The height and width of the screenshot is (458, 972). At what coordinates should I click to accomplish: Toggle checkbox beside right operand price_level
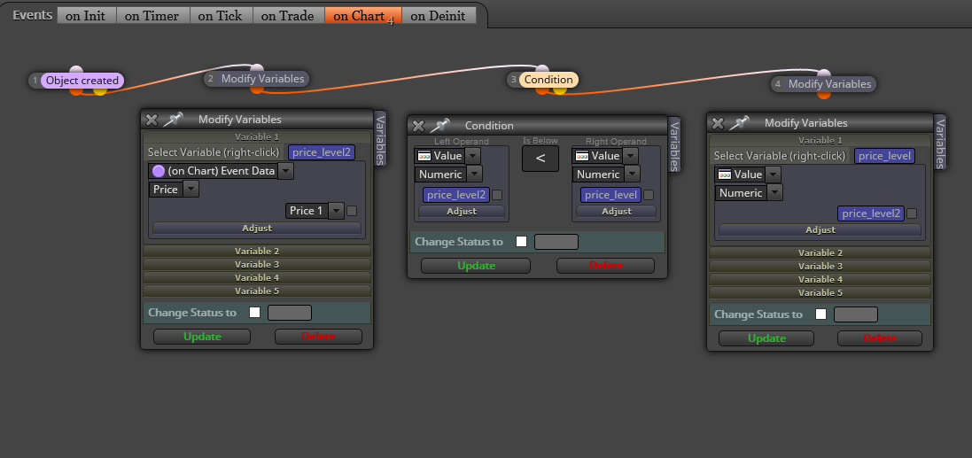[x=649, y=195]
